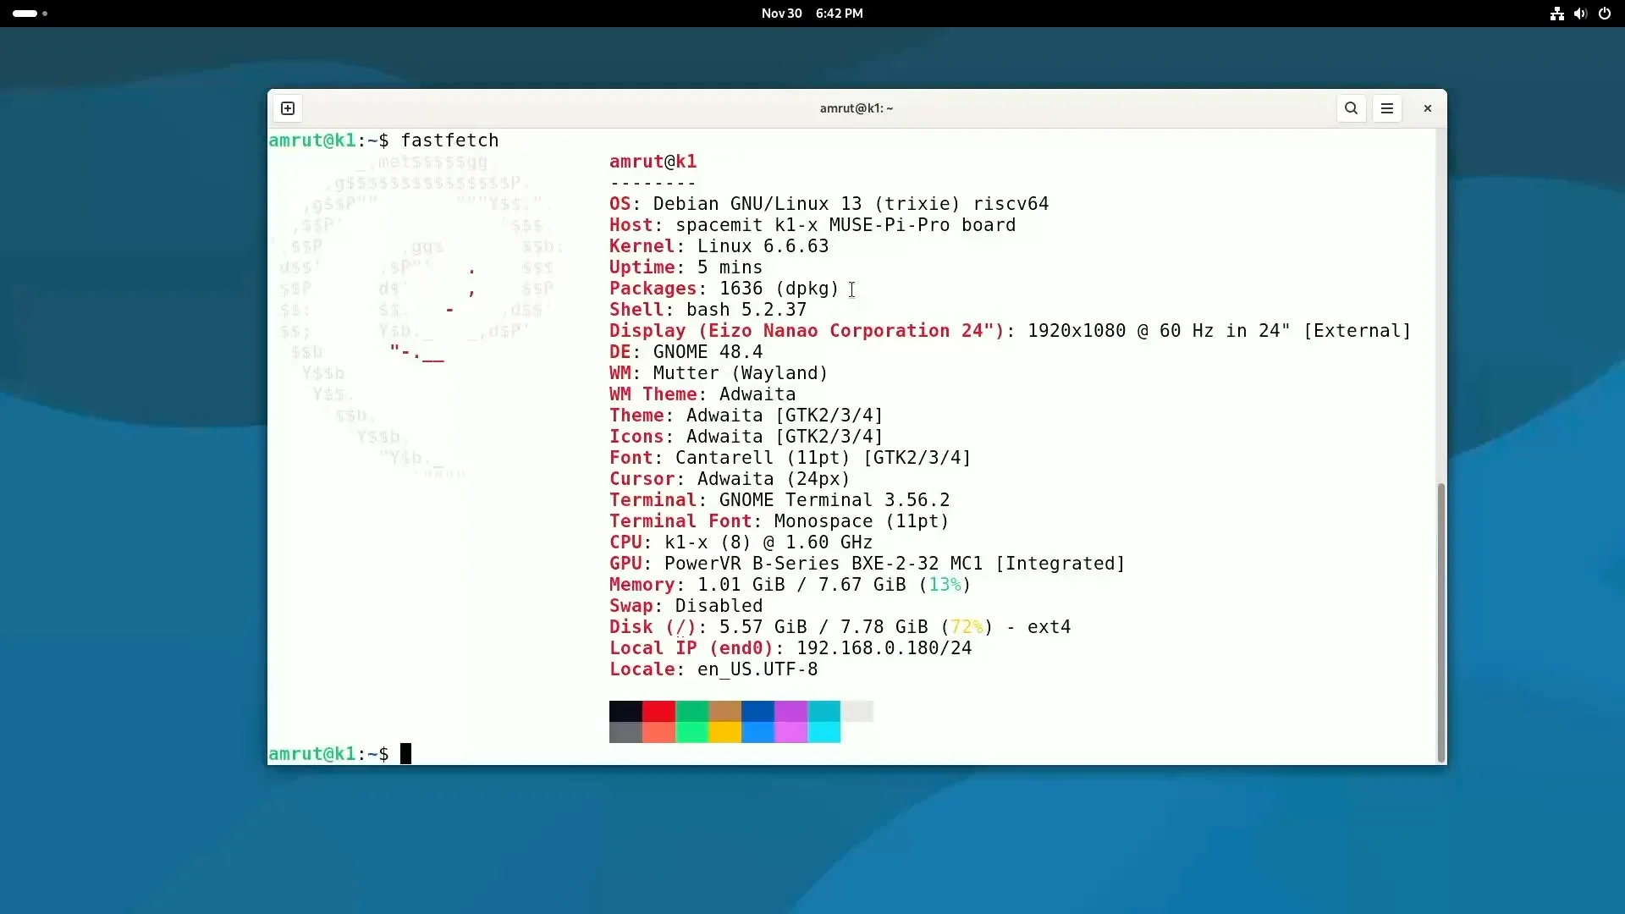Click the workspace indicator pill in the top bar
This screenshot has height=914, width=1625.
click(x=23, y=13)
